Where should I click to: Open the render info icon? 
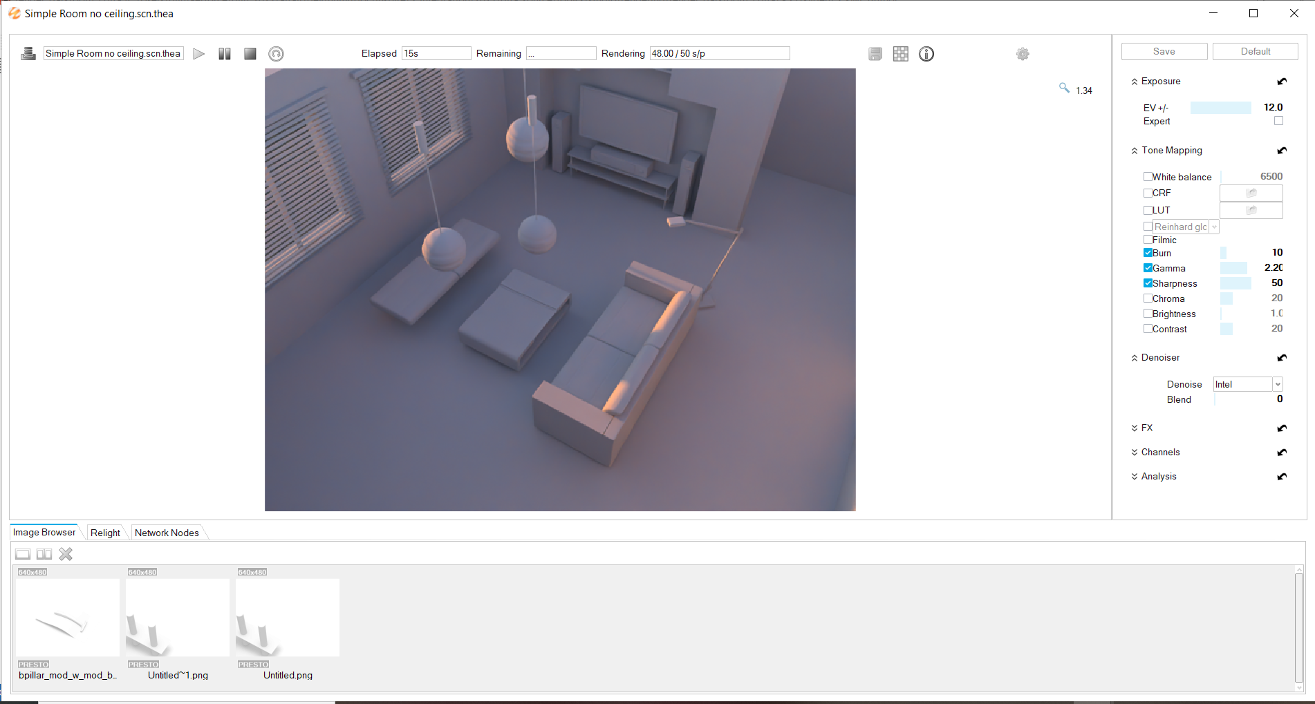(x=926, y=54)
